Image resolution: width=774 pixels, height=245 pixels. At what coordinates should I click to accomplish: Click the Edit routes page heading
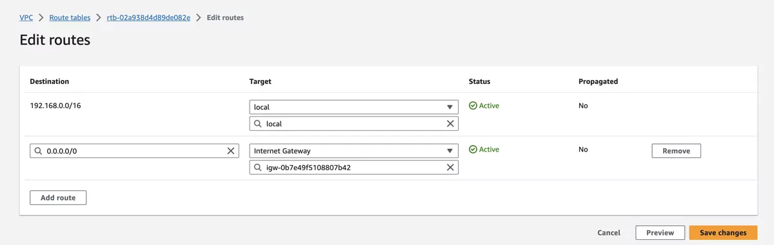(x=55, y=40)
